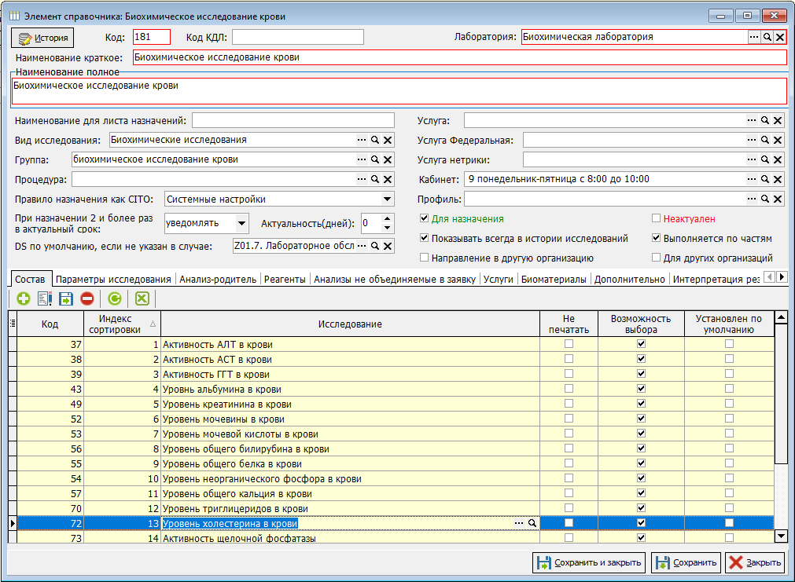The height and width of the screenshot is (582, 795).
Task: Enable Направление в другую организацию checkbox
Action: coord(425,258)
